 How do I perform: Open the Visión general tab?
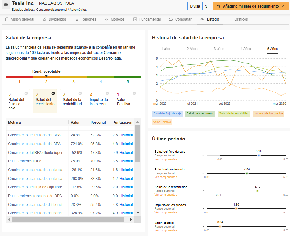point(20,19)
